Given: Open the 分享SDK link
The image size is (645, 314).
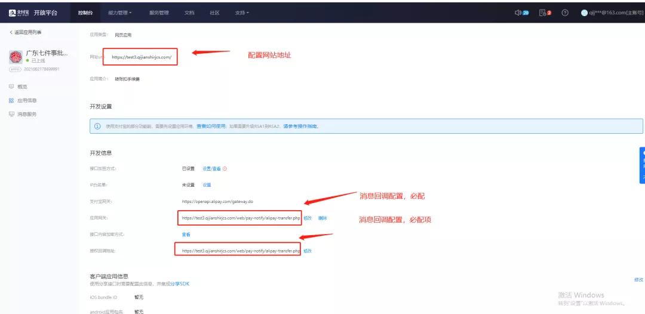Looking at the screenshot, I should click(180, 284).
